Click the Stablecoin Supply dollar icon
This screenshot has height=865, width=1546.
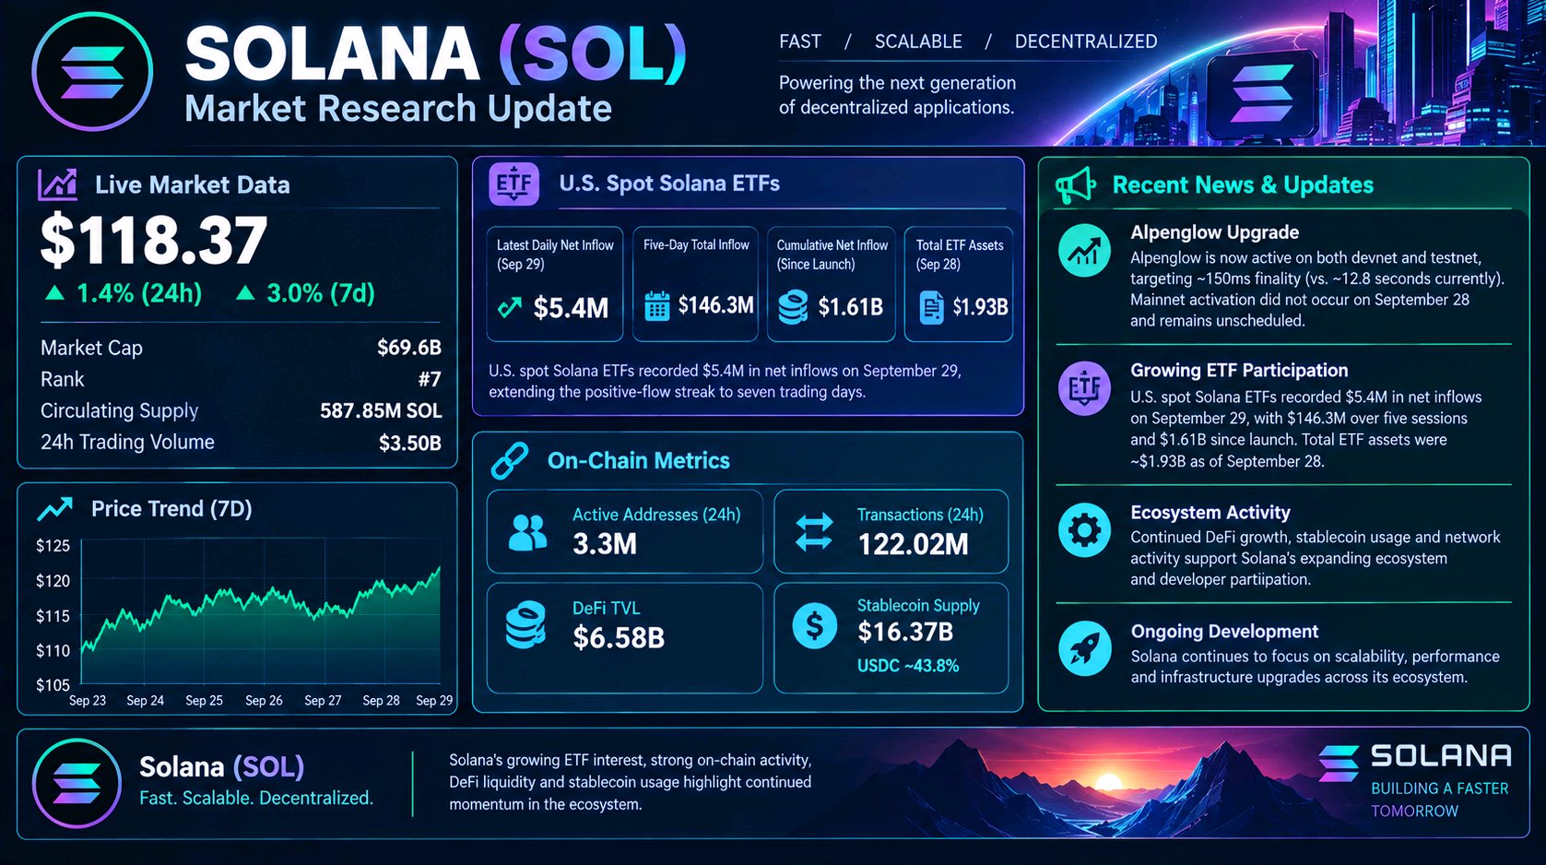click(x=815, y=626)
